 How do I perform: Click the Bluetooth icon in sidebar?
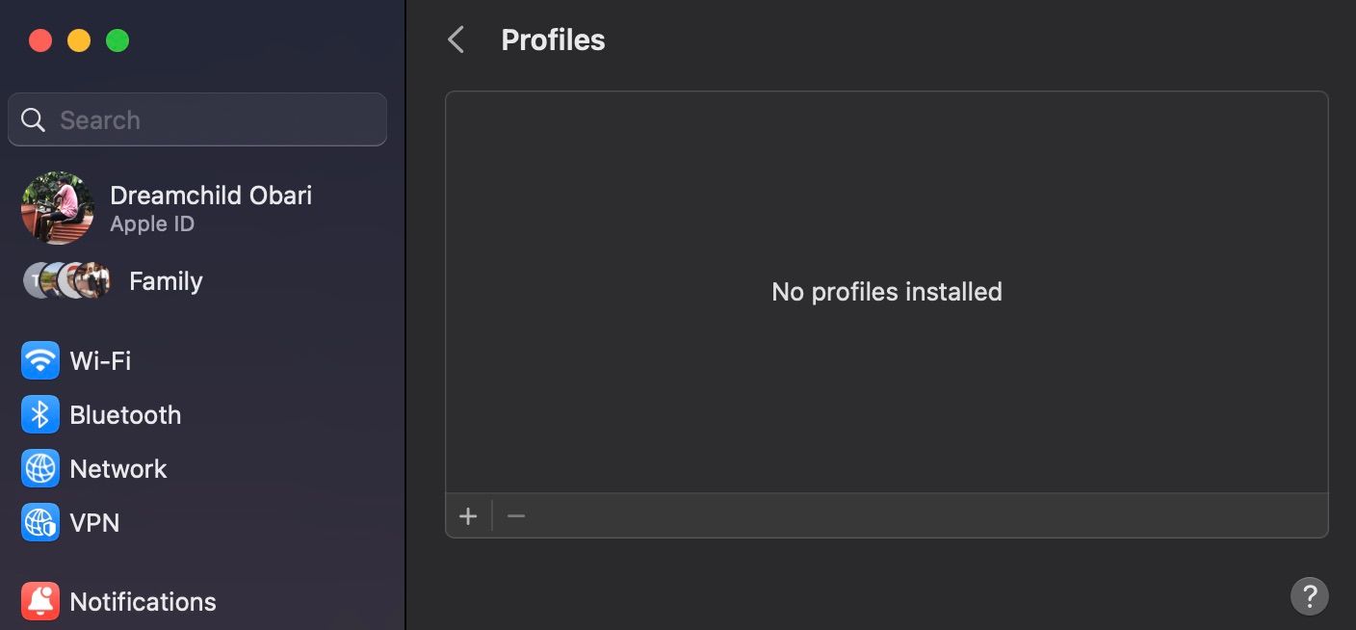coord(40,415)
